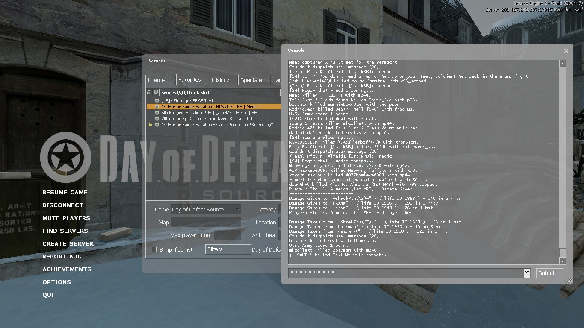The width and height of the screenshot is (584, 328).
Task: Click the Servers window title
Action: point(156,61)
